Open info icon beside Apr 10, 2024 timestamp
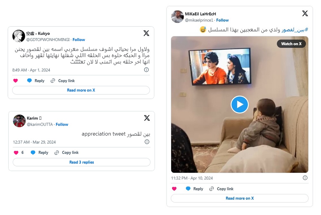321x215 pixels. pyautogui.click(x=305, y=178)
